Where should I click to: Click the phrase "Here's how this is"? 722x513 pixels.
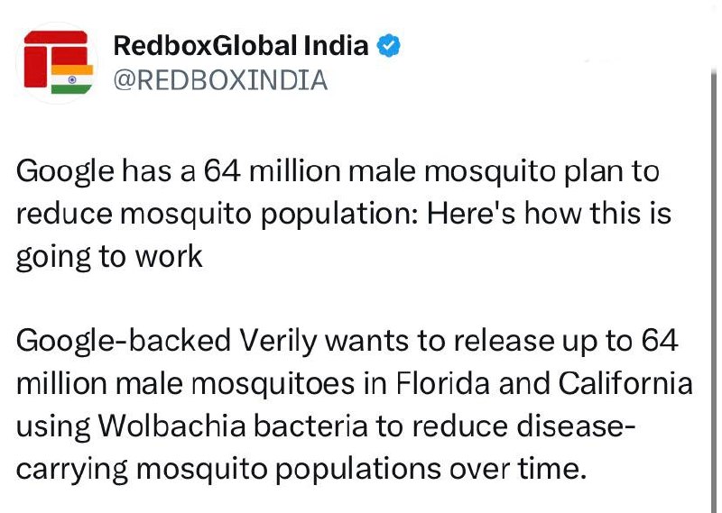pyautogui.click(x=549, y=214)
